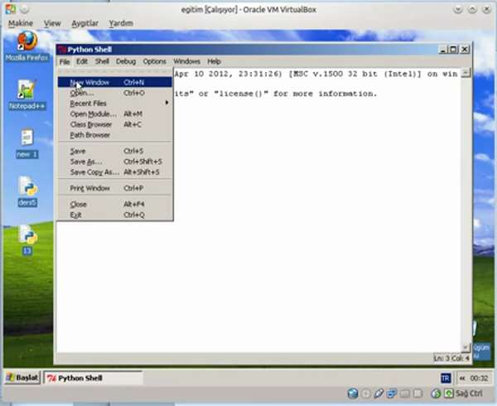Choose Print Window menu entry
The image size is (497, 406).
115,188
